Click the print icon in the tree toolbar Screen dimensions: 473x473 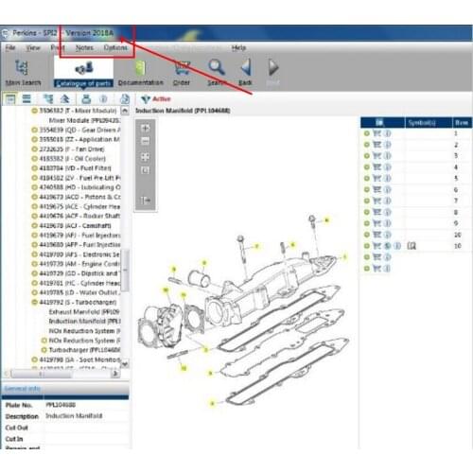[x=86, y=99]
